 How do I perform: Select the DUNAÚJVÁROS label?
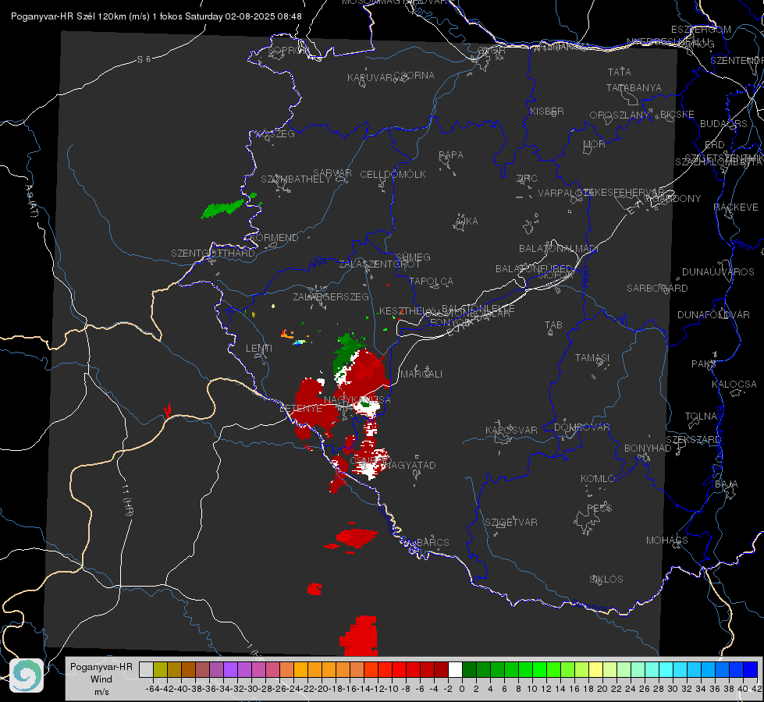[x=718, y=272]
